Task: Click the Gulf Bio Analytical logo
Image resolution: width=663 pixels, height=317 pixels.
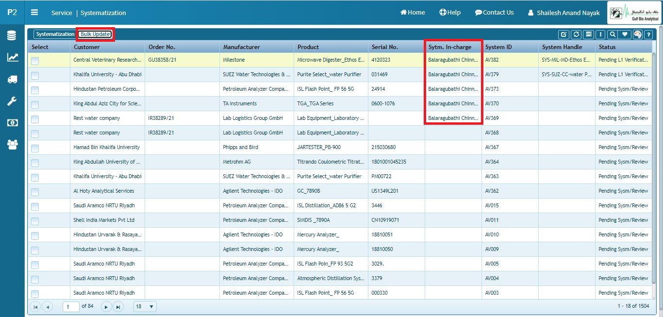Action: click(634, 13)
